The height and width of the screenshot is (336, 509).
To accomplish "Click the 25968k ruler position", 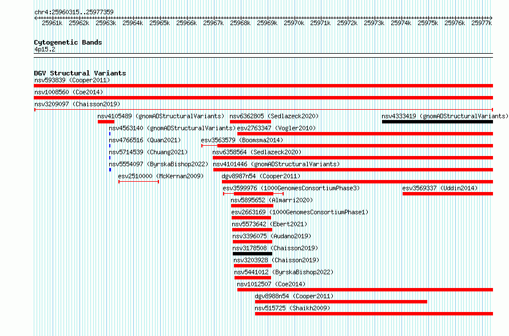I will [x=240, y=23].
